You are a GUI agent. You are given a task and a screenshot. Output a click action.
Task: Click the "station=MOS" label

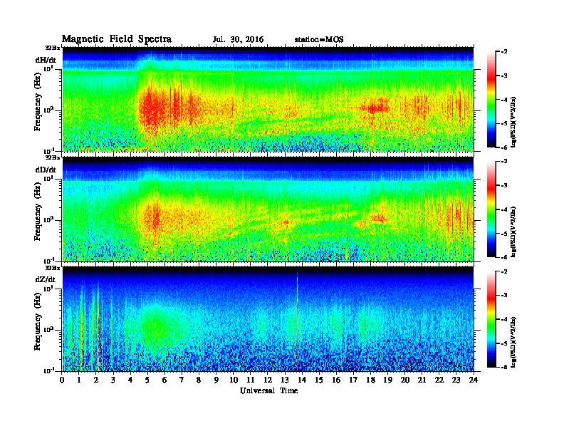319,40
